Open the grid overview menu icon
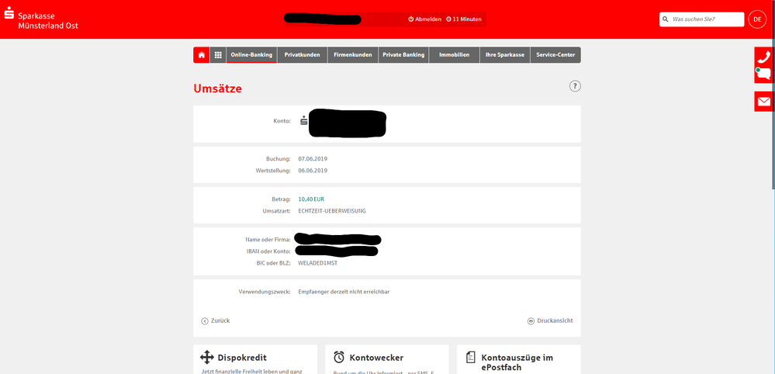Image resolution: width=775 pixels, height=374 pixels. [x=218, y=55]
